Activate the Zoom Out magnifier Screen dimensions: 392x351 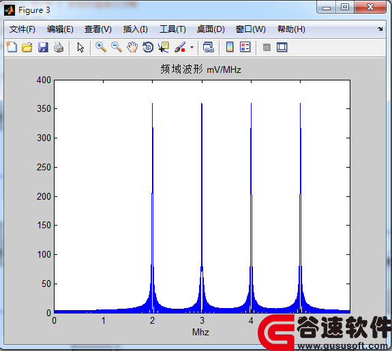click(117, 47)
